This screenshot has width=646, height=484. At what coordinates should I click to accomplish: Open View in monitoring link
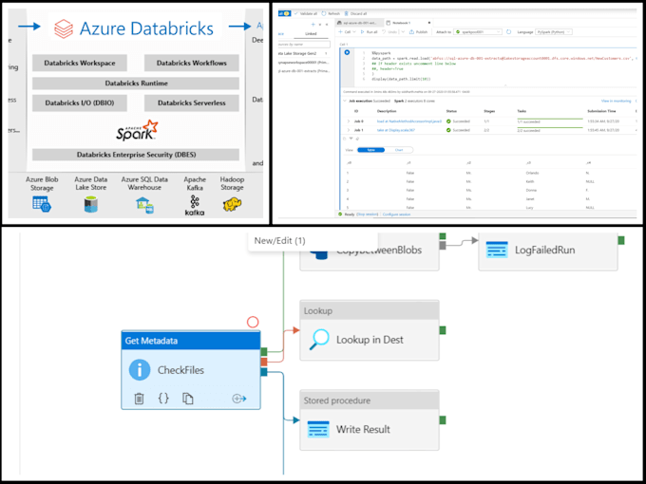pyautogui.click(x=616, y=101)
